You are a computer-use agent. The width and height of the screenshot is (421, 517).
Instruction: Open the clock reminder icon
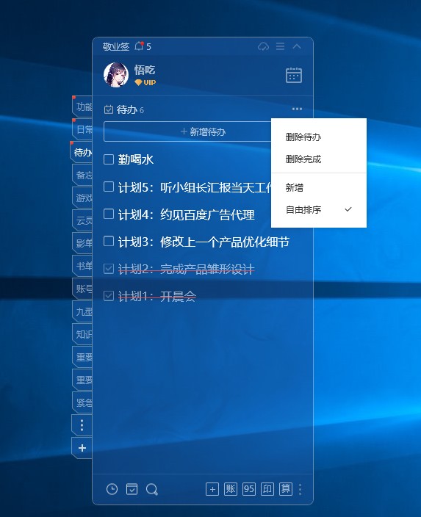point(112,489)
